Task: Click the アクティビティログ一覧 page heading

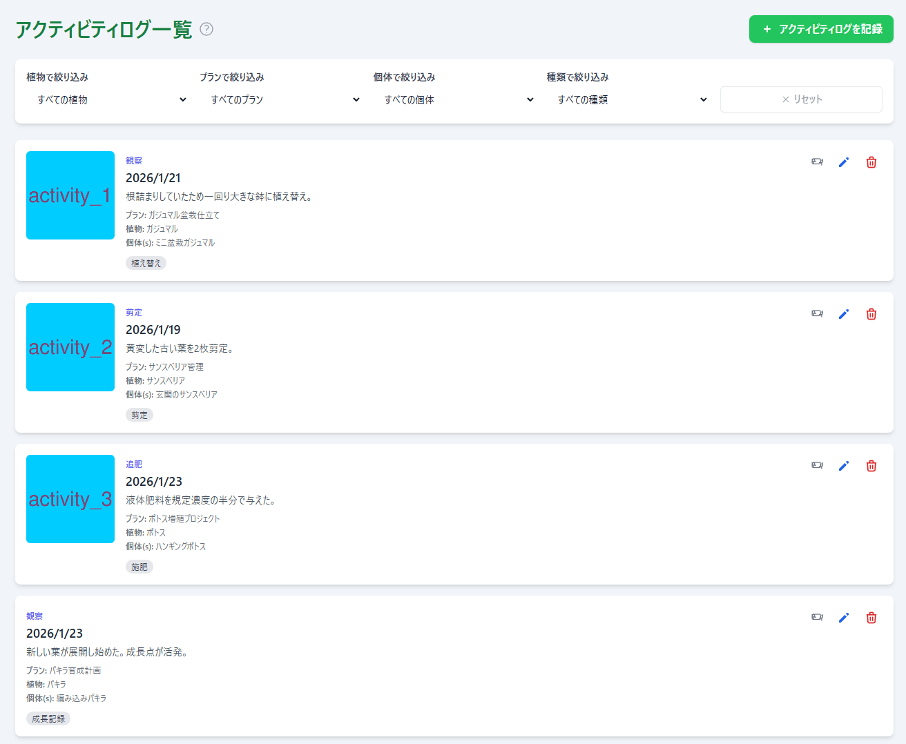Action: [104, 29]
